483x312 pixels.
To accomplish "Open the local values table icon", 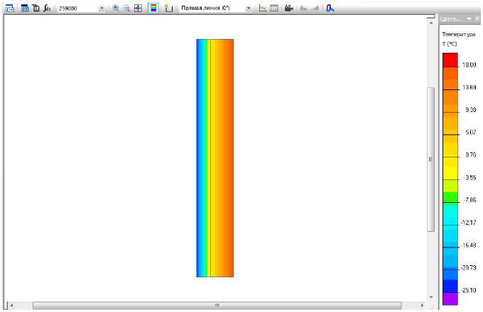I will click(x=25, y=8).
